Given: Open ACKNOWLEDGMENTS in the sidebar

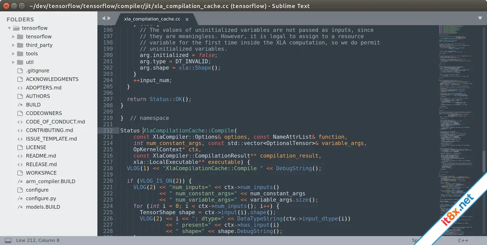Looking at the screenshot, I should click(52, 79).
